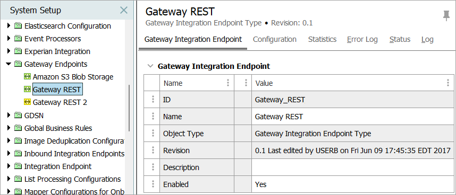This screenshot has height=195, width=456.
Task: Click the row handle dots beside Description
Action: (153, 167)
